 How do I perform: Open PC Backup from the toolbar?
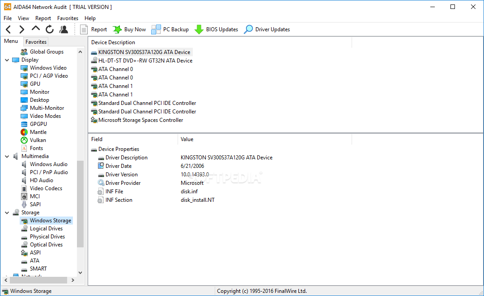point(170,29)
